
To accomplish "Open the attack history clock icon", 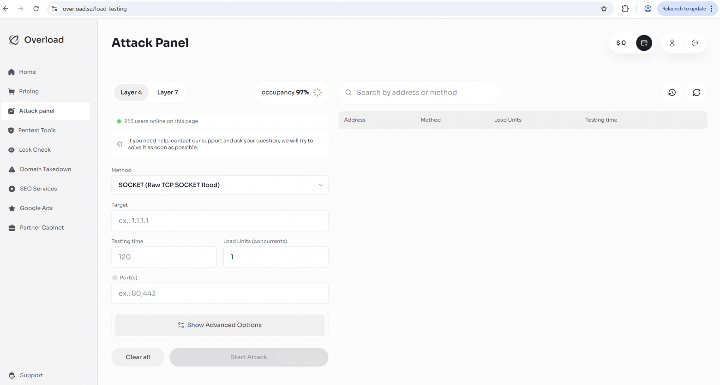I will (x=672, y=92).
